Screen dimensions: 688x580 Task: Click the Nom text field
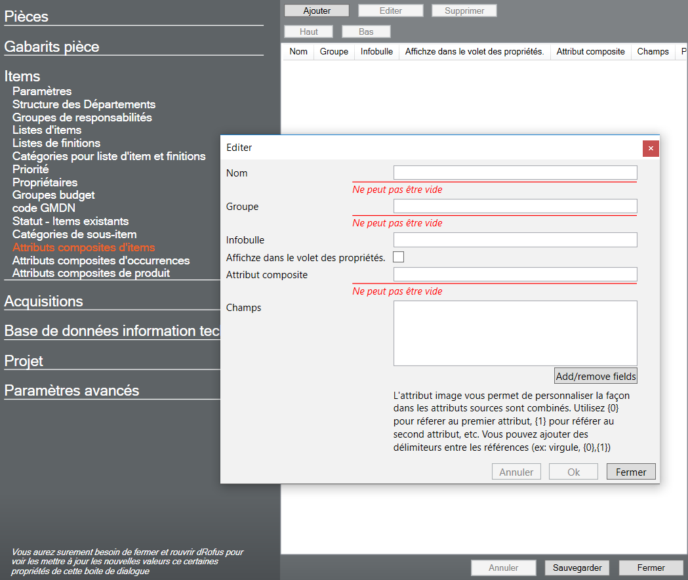(x=515, y=173)
